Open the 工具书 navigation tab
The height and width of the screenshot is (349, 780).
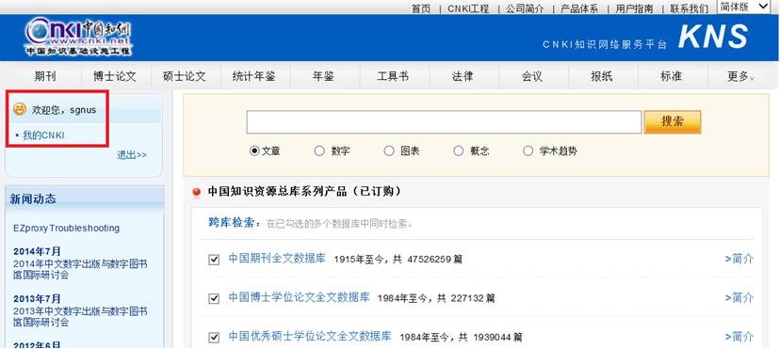pos(393,76)
